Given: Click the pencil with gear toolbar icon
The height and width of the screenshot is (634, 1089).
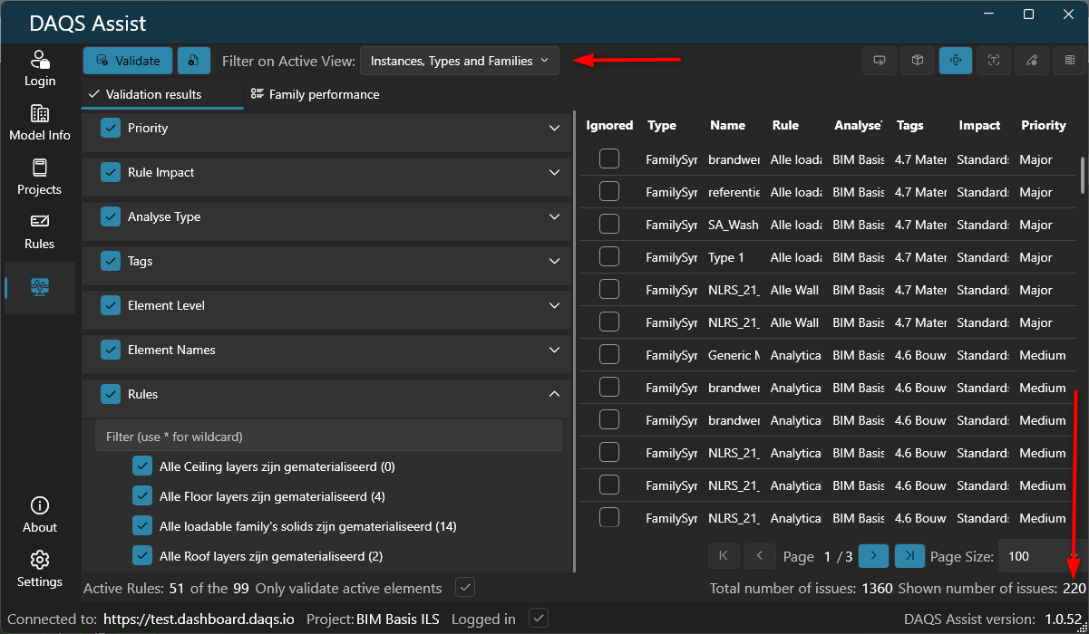Looking at the screenshot, I should [1032, 61].
